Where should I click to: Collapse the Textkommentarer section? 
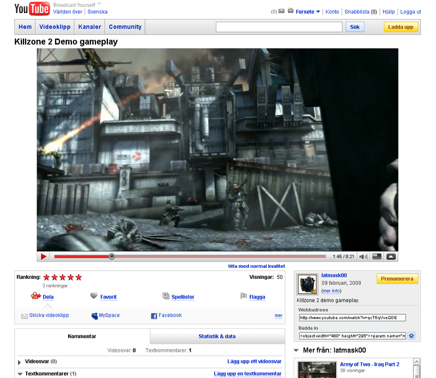[20, 374]
